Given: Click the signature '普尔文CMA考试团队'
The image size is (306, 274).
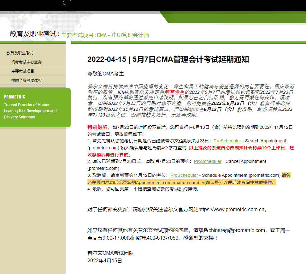Looking at the screenshot, I should [111, 253].
